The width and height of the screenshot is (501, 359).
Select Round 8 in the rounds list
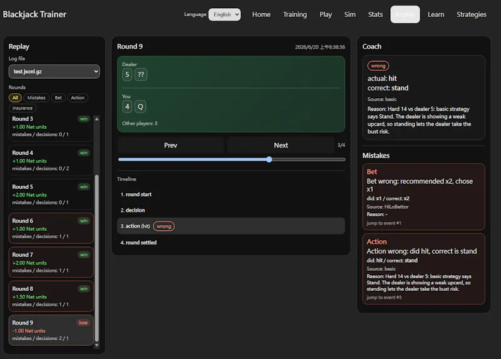click(51, 296)
